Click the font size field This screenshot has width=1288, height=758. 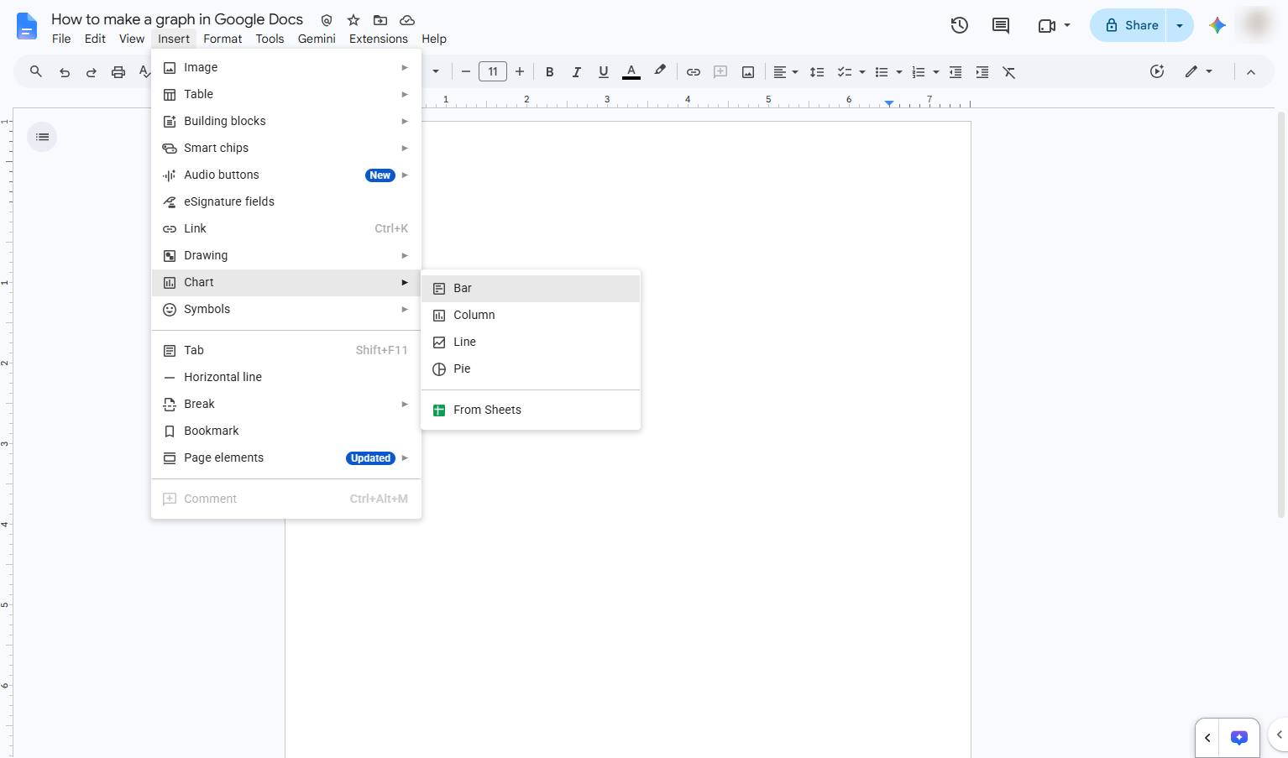coord(493,72)
